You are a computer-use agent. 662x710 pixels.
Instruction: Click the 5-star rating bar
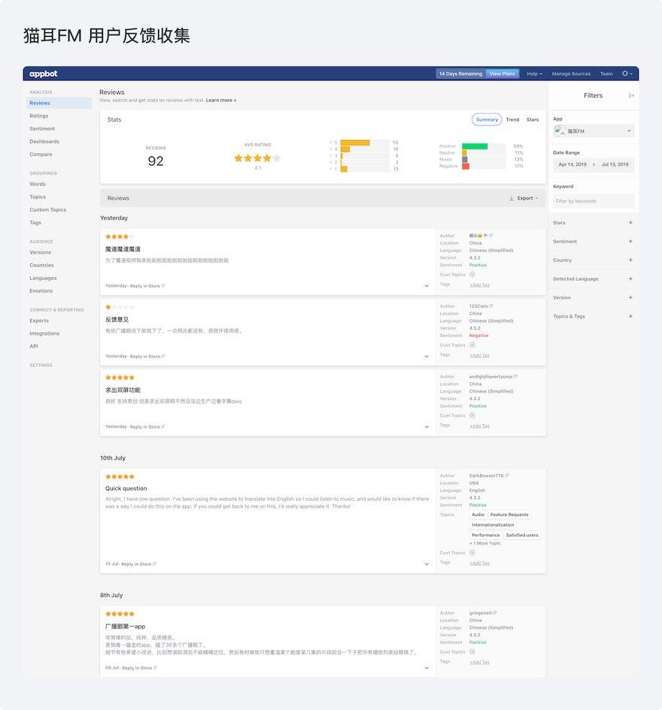[355, 143]
